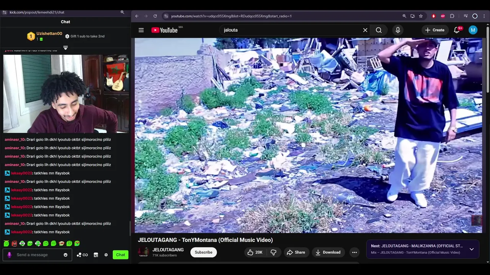Dislike the TonYMontana video

pos(273,252)
